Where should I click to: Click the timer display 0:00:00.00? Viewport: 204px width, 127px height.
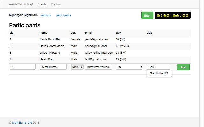pos(173,15)
